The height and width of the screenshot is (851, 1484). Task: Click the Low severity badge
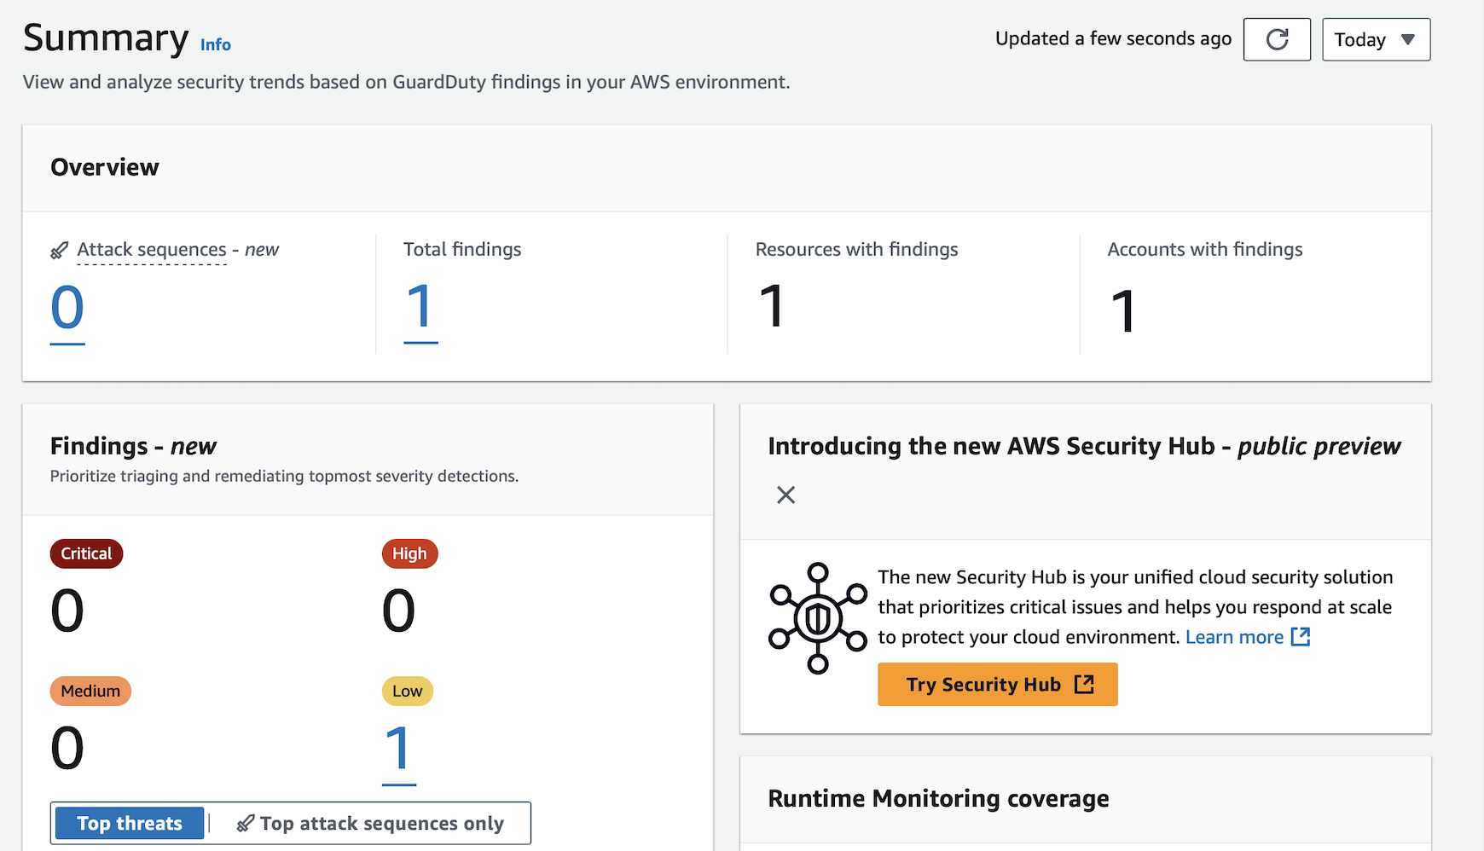[x=408, y=691]
